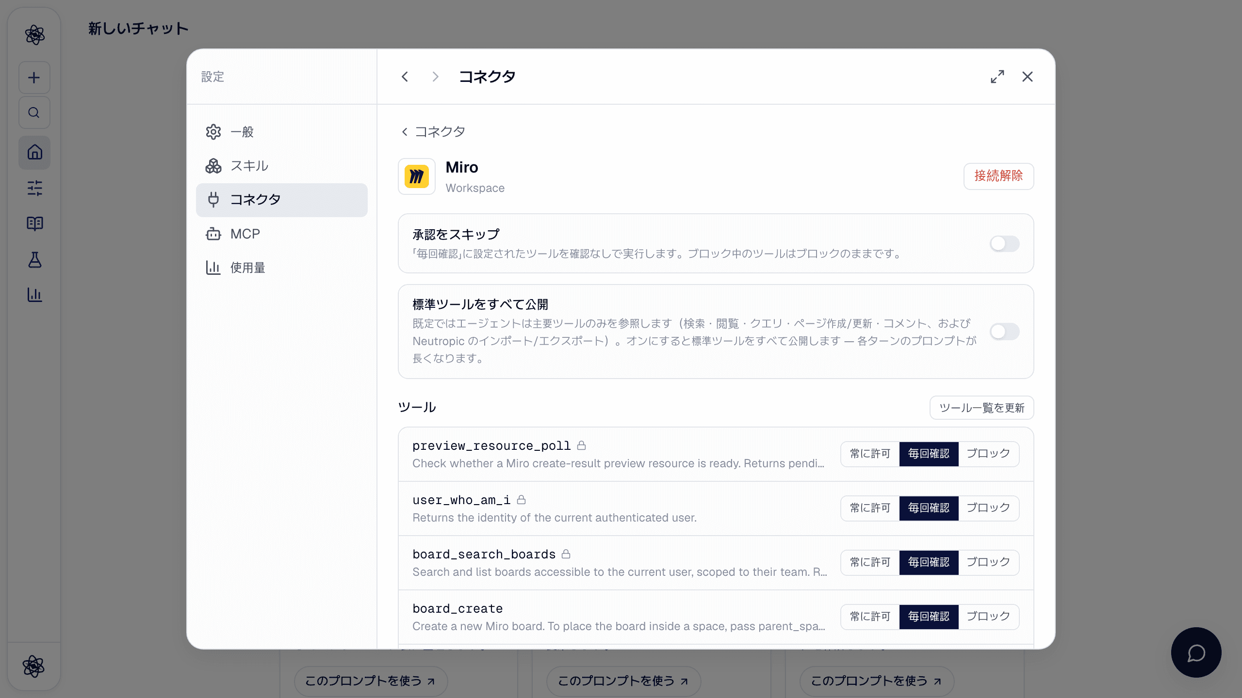Screen dimensions: 1242x698
Task: Click the 新しいチャット title
Action: pos(138,29)
